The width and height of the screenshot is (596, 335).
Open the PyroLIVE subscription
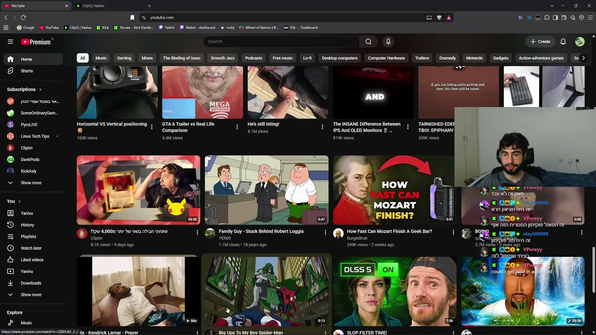tap(33, 125)
